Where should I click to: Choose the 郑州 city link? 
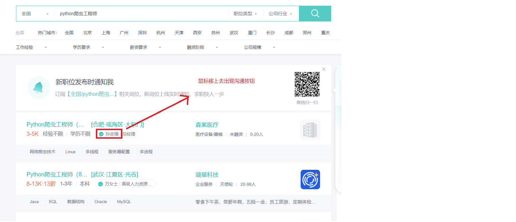[307, 33]
